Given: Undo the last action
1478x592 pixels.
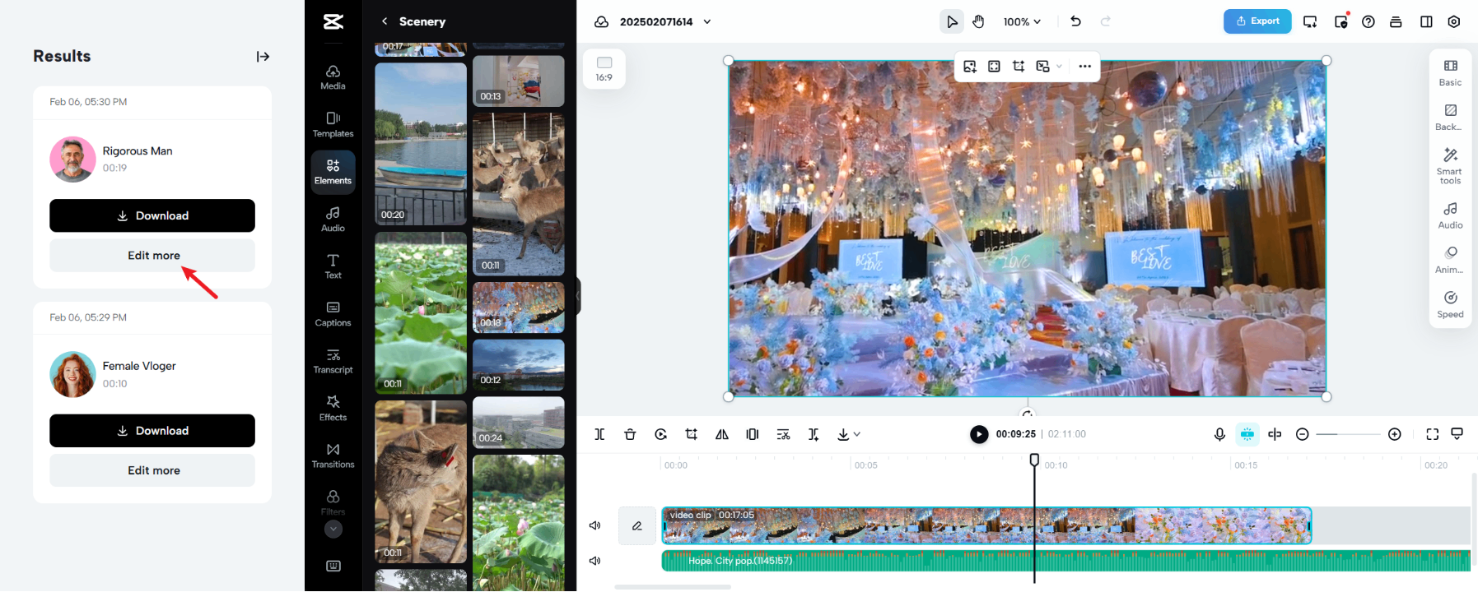Looking at the screenshot, I should click(1075, 21).
